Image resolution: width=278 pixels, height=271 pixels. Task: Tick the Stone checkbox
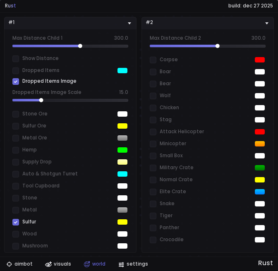pyautogui.click(x=16, y=198)
